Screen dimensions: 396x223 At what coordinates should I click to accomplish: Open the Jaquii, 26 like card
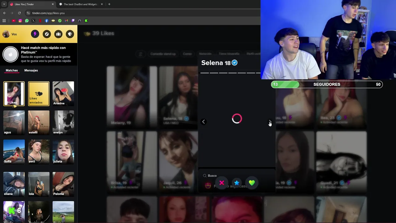[x=179, y=162]
